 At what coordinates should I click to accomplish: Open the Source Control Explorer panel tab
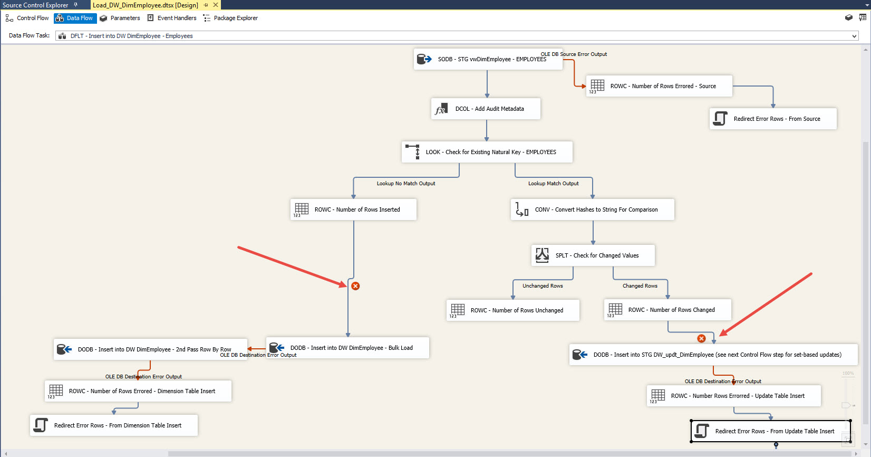(35, 5)
